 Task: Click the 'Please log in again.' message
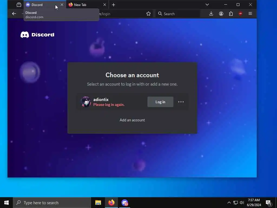click(109, 105)
